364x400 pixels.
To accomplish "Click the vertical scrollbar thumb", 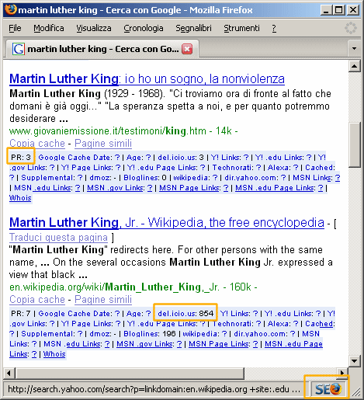I will click(x=354, y=145).
